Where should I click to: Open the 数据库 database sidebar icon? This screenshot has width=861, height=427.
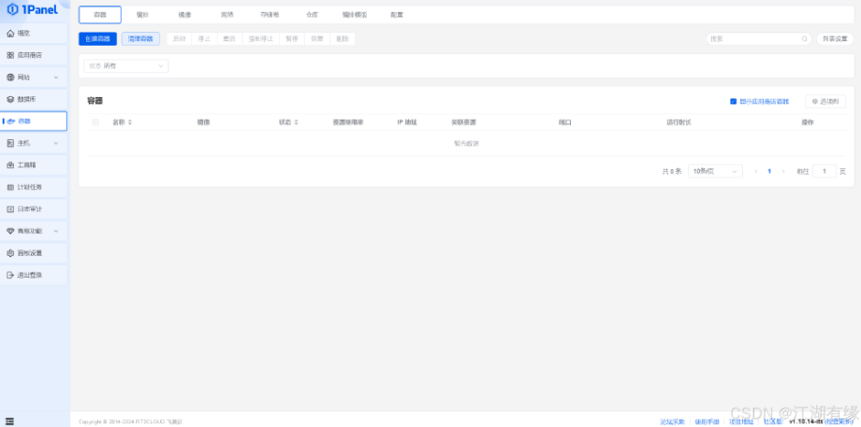[10, 99]
